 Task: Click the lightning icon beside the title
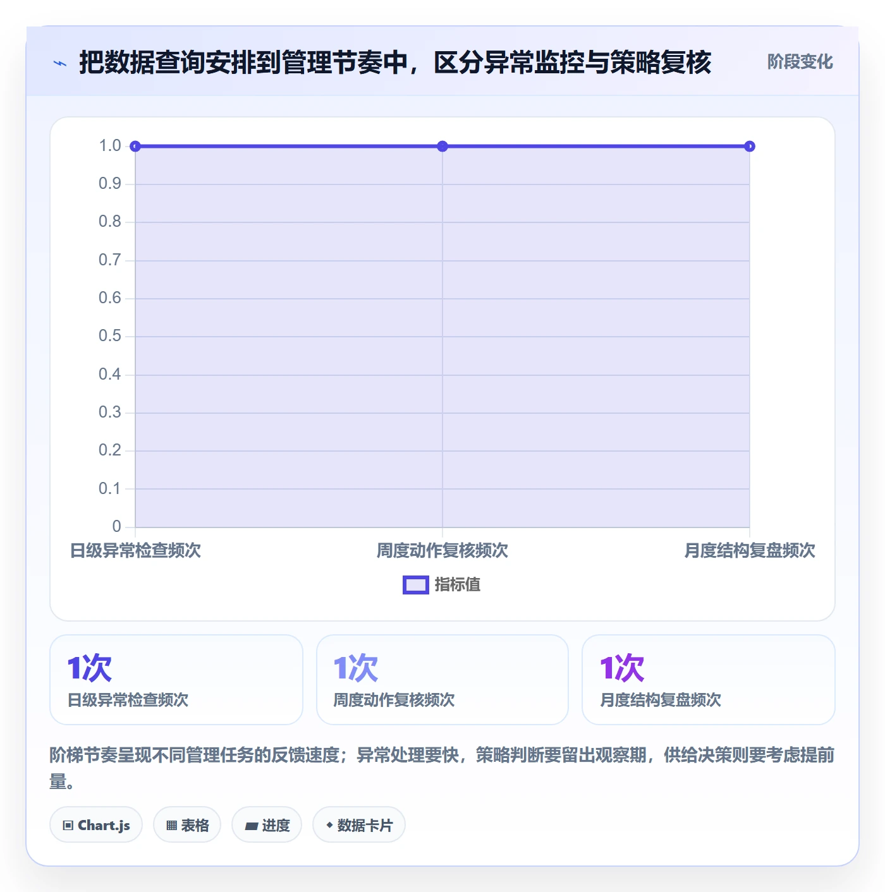point(60,63)
